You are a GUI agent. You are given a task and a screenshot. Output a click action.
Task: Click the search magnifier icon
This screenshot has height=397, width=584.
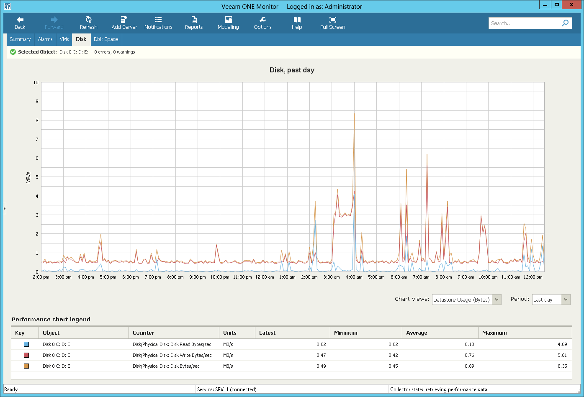[x=565, y=23]
